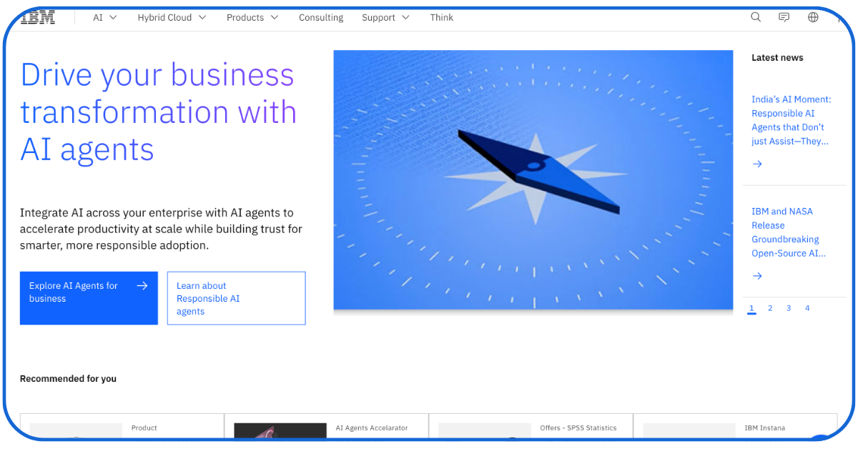
Task: Expand the Products dropdown menu
Action: [252, 18]
